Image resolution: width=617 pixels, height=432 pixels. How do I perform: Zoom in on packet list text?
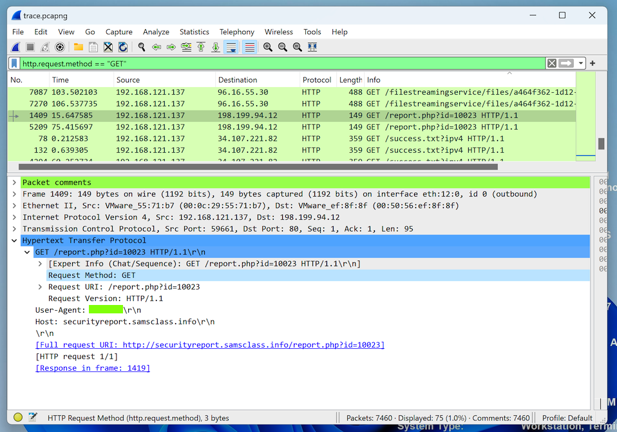tap(267, 47)
